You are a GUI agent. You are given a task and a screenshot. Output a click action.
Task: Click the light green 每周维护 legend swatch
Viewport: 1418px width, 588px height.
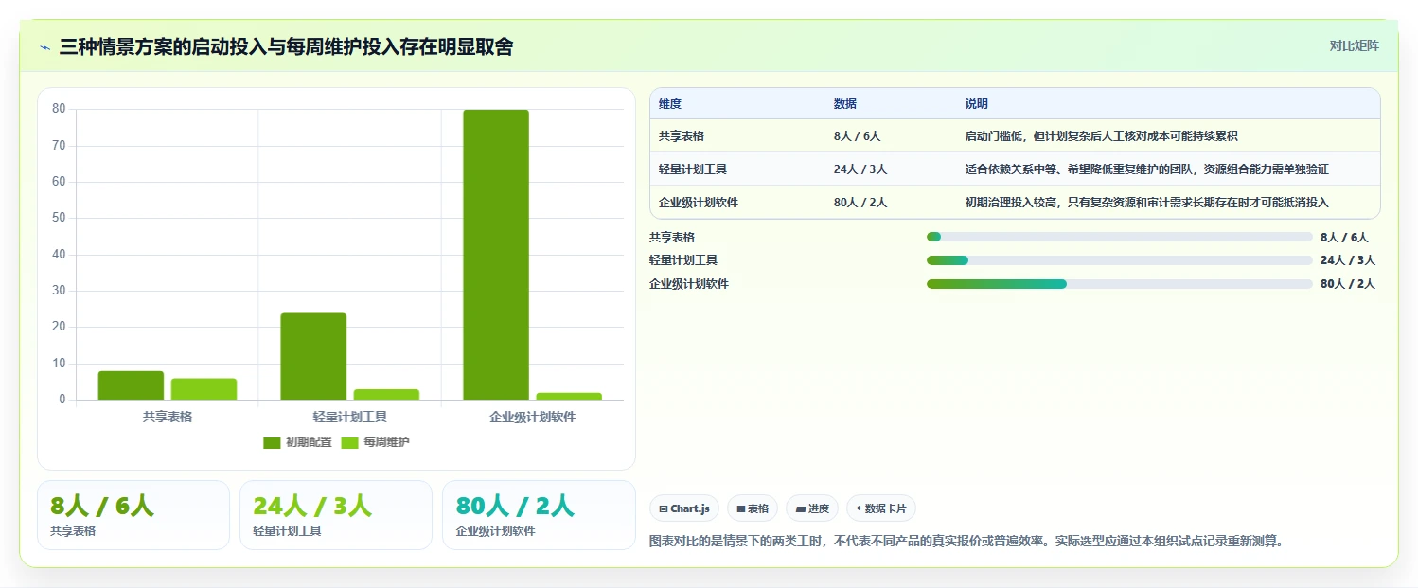pos(349,443)
